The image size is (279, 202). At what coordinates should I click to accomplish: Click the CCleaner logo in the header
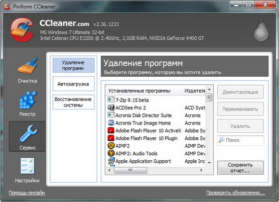22,30
